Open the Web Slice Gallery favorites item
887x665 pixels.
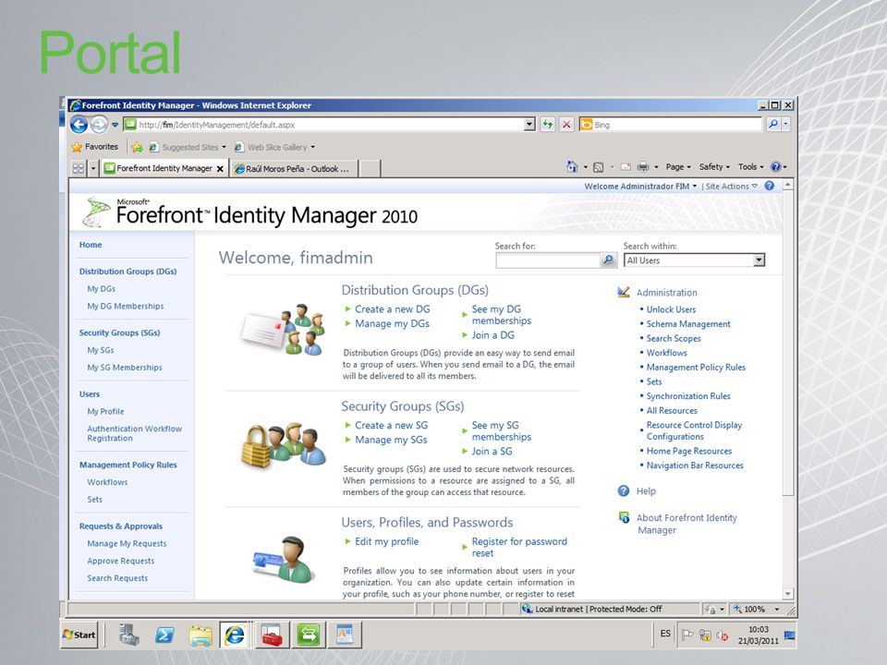(274, 147)
